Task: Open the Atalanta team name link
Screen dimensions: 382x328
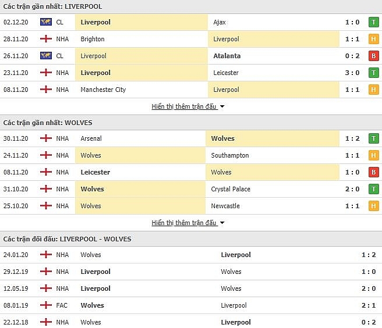Action: (x=227, y=56)
